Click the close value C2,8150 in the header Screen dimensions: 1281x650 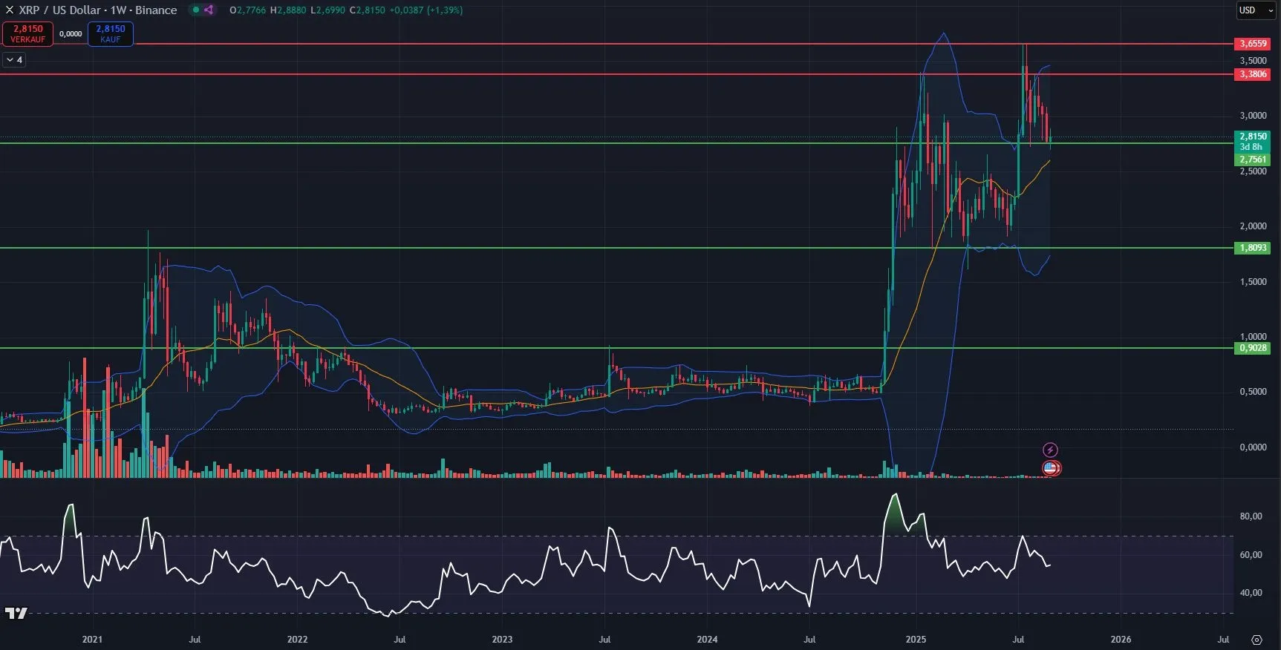tap(368, 10)
